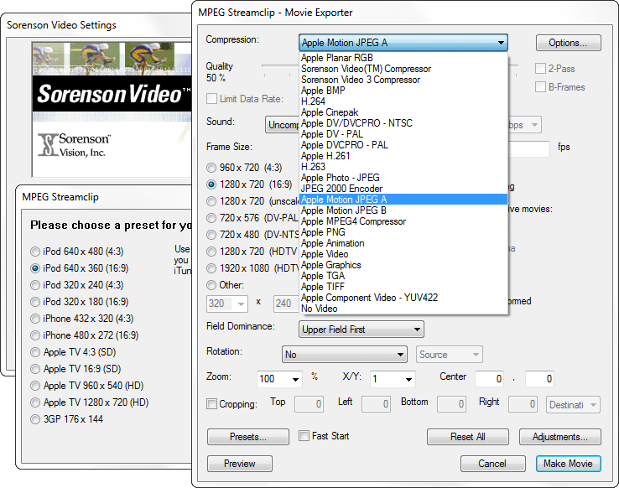The height and width of the screenshot is (488, 619).
Task: Click the Preview button
Action: [x=240, y=464]
